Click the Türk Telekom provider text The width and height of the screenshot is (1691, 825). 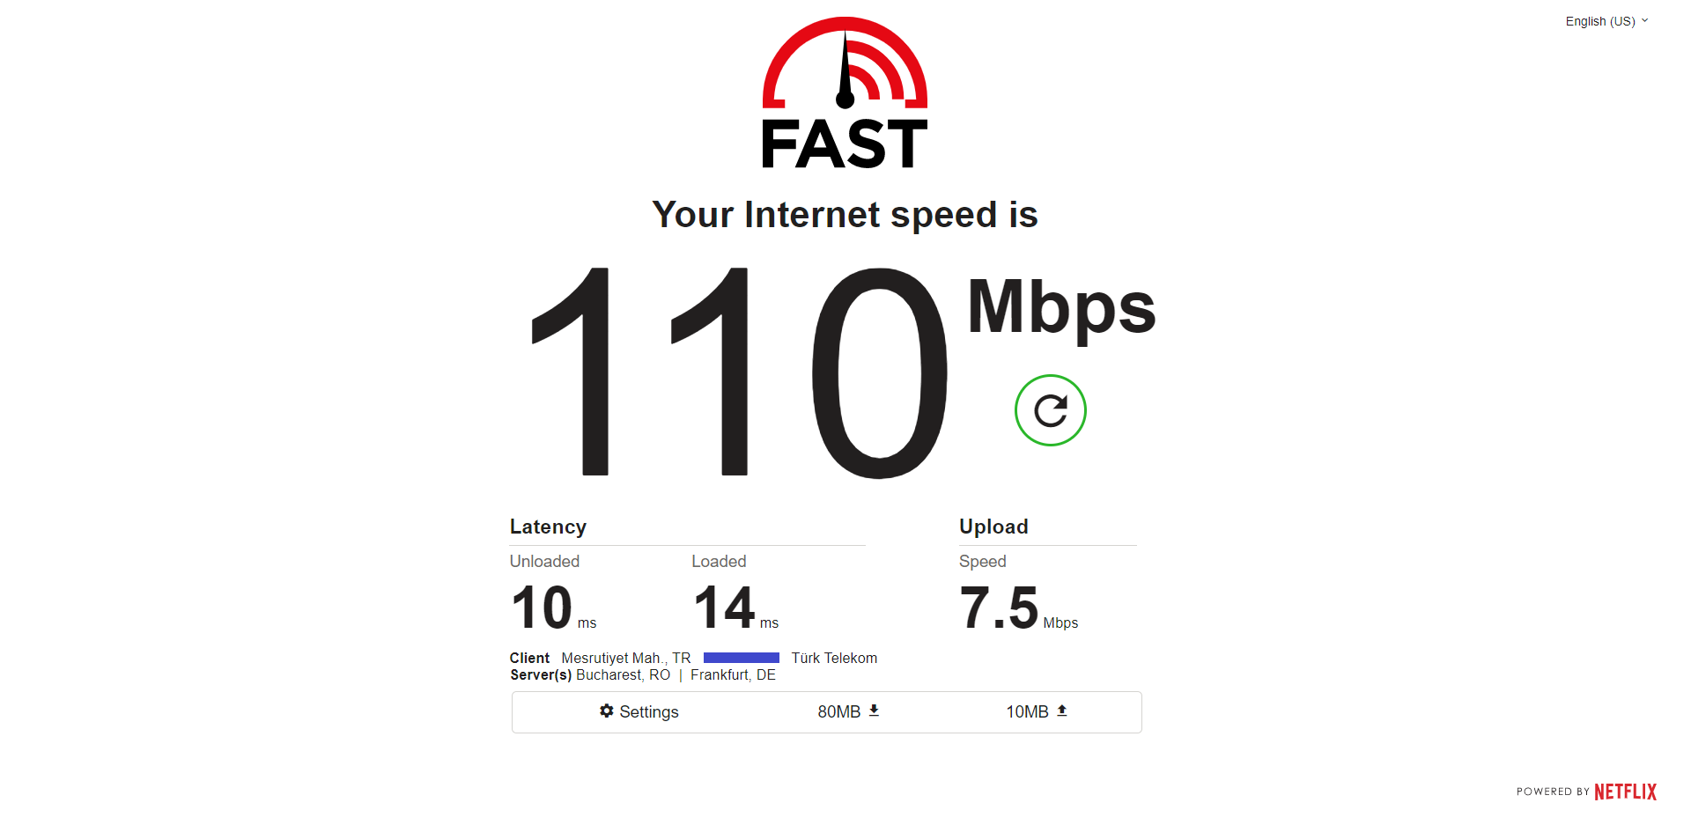point(834,659)
